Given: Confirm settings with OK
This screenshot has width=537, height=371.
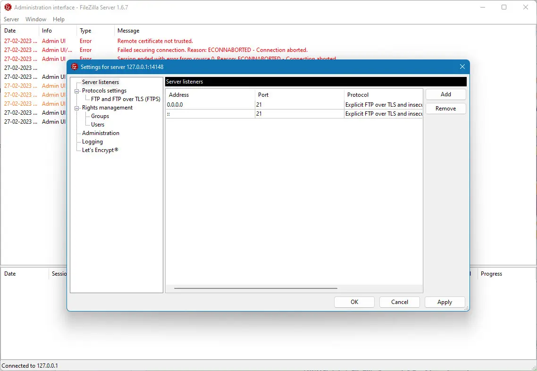Looking at the screenshot, I should click(354, 302).
